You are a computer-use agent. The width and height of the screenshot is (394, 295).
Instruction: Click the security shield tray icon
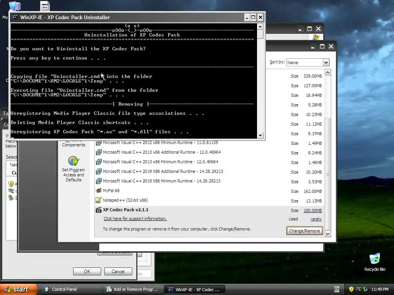351,289
